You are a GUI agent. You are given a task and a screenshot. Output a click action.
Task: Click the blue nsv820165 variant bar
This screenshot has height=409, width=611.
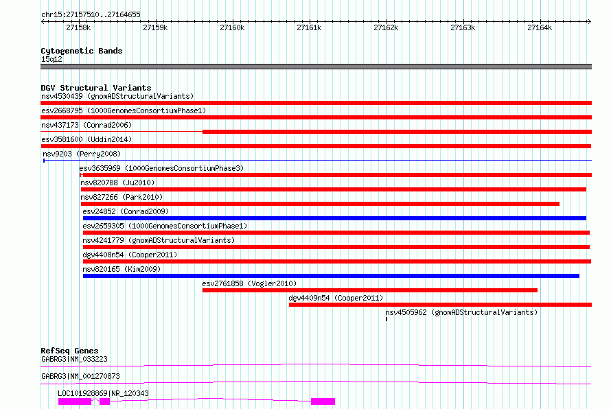point(331,276)
